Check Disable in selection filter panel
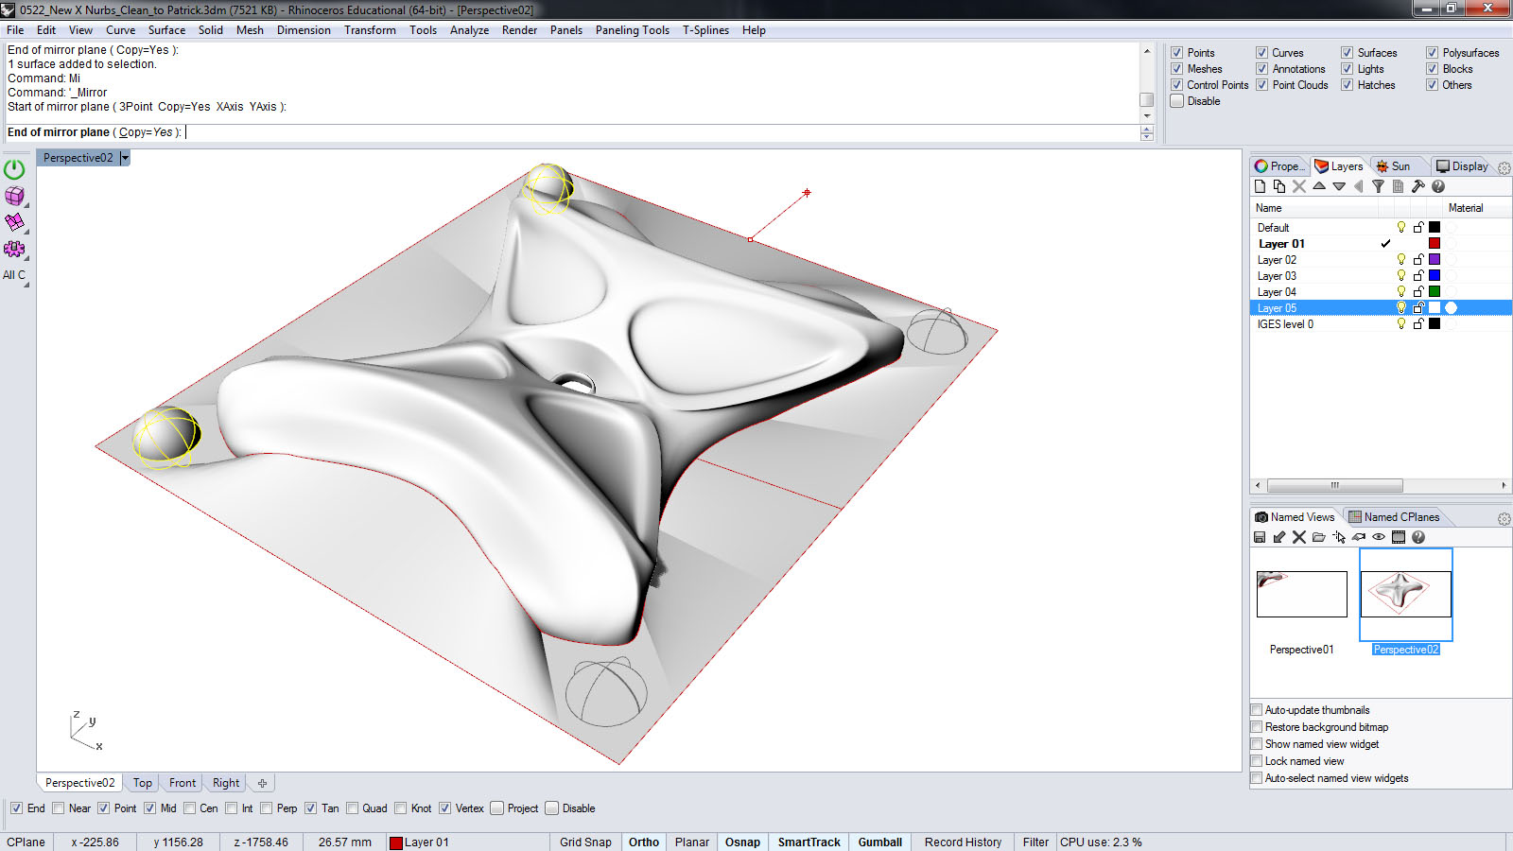The height and width of the screenshot is (851, 1513). pyautogui.click(x=1176, y=101)
